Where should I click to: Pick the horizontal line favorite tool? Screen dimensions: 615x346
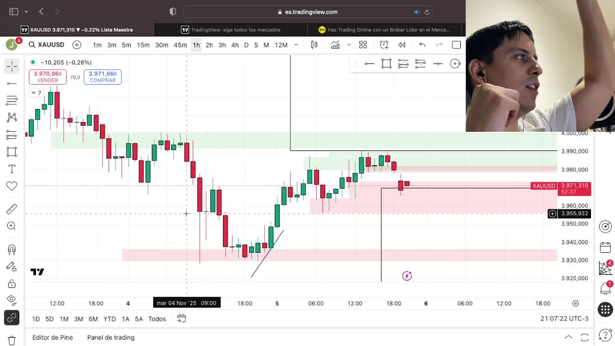coord(369,64)
